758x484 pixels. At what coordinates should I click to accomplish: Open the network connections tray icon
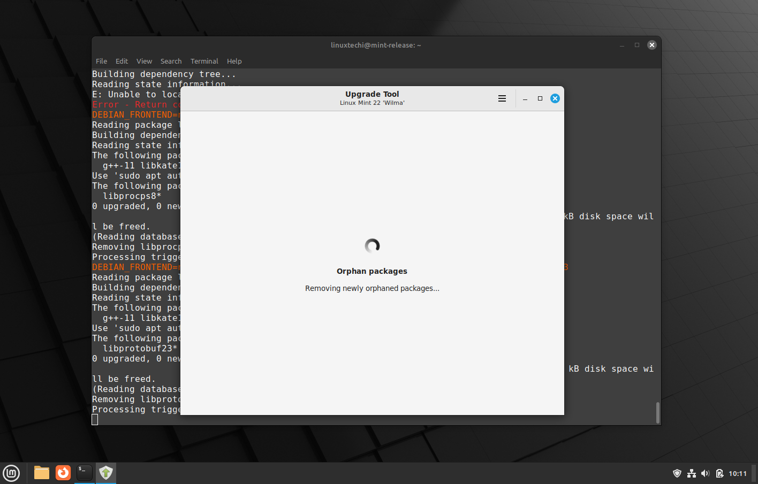pyautogui.click(x=692, y=473)
